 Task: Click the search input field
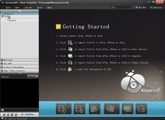point(123,8)
